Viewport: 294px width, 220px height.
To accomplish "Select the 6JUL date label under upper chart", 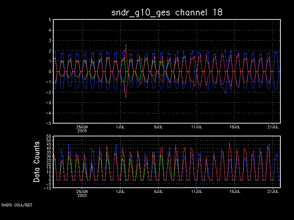I will pyautogui.click(x=158, y=127).
